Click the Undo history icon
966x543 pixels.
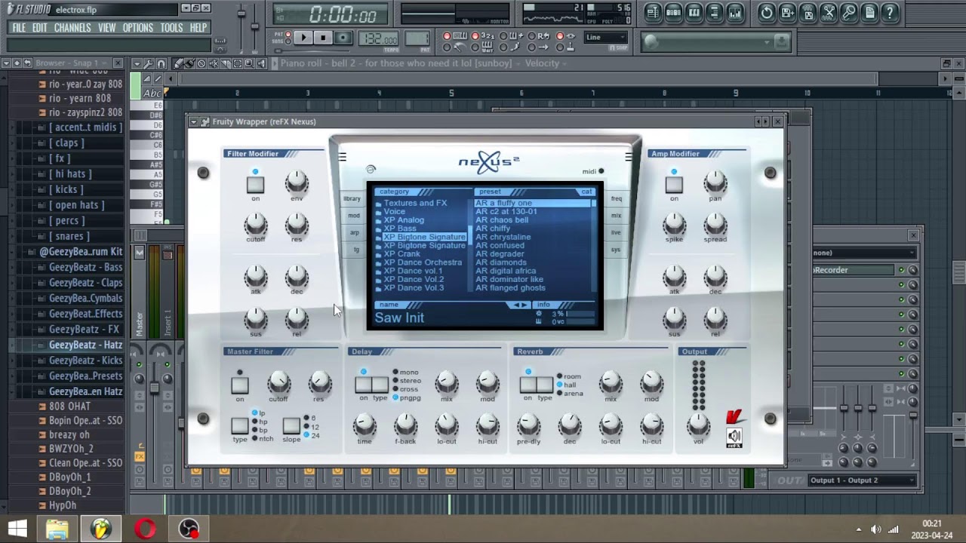tap(767, 12)
